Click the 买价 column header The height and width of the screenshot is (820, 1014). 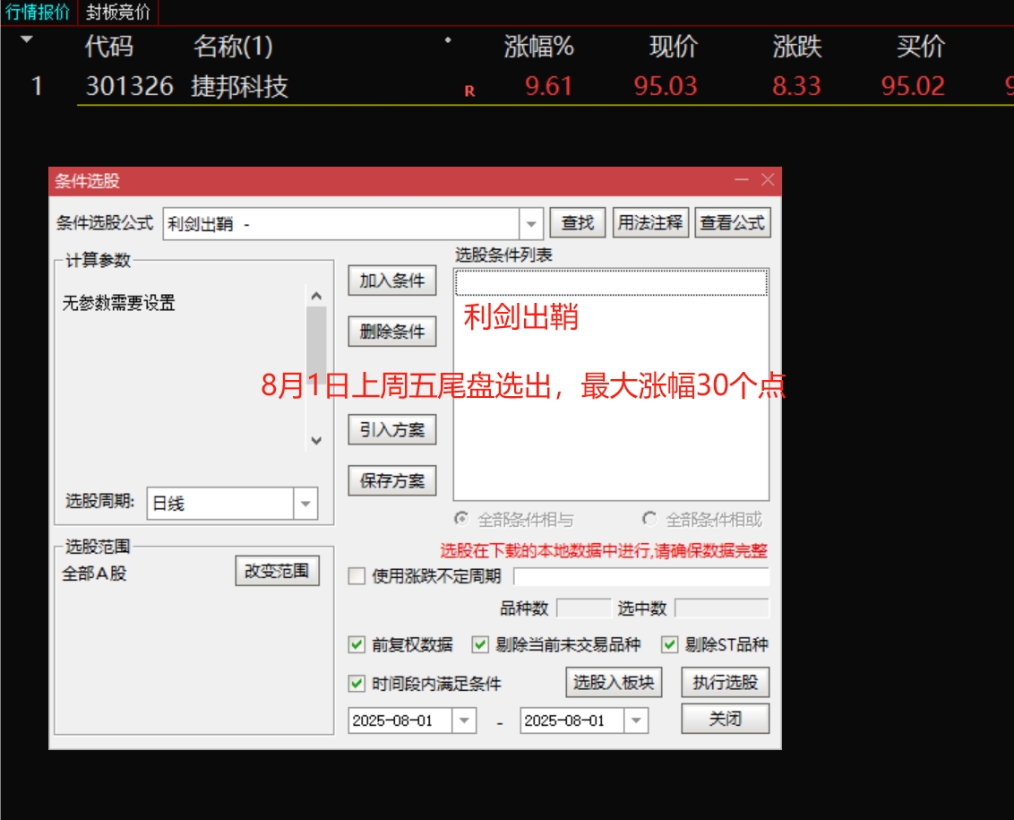click(920, 47)
